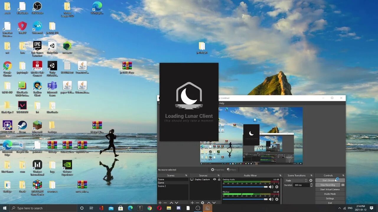Pop out Sources dock panel

(219, 175)
